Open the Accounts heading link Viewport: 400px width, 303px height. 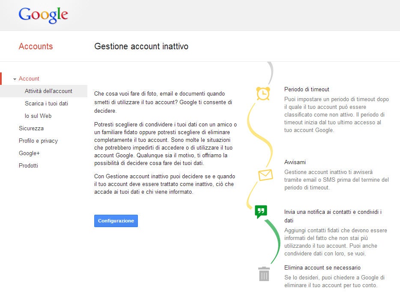(36, 46)
